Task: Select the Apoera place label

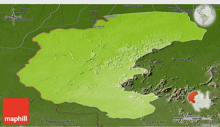Action: (111, 16)
